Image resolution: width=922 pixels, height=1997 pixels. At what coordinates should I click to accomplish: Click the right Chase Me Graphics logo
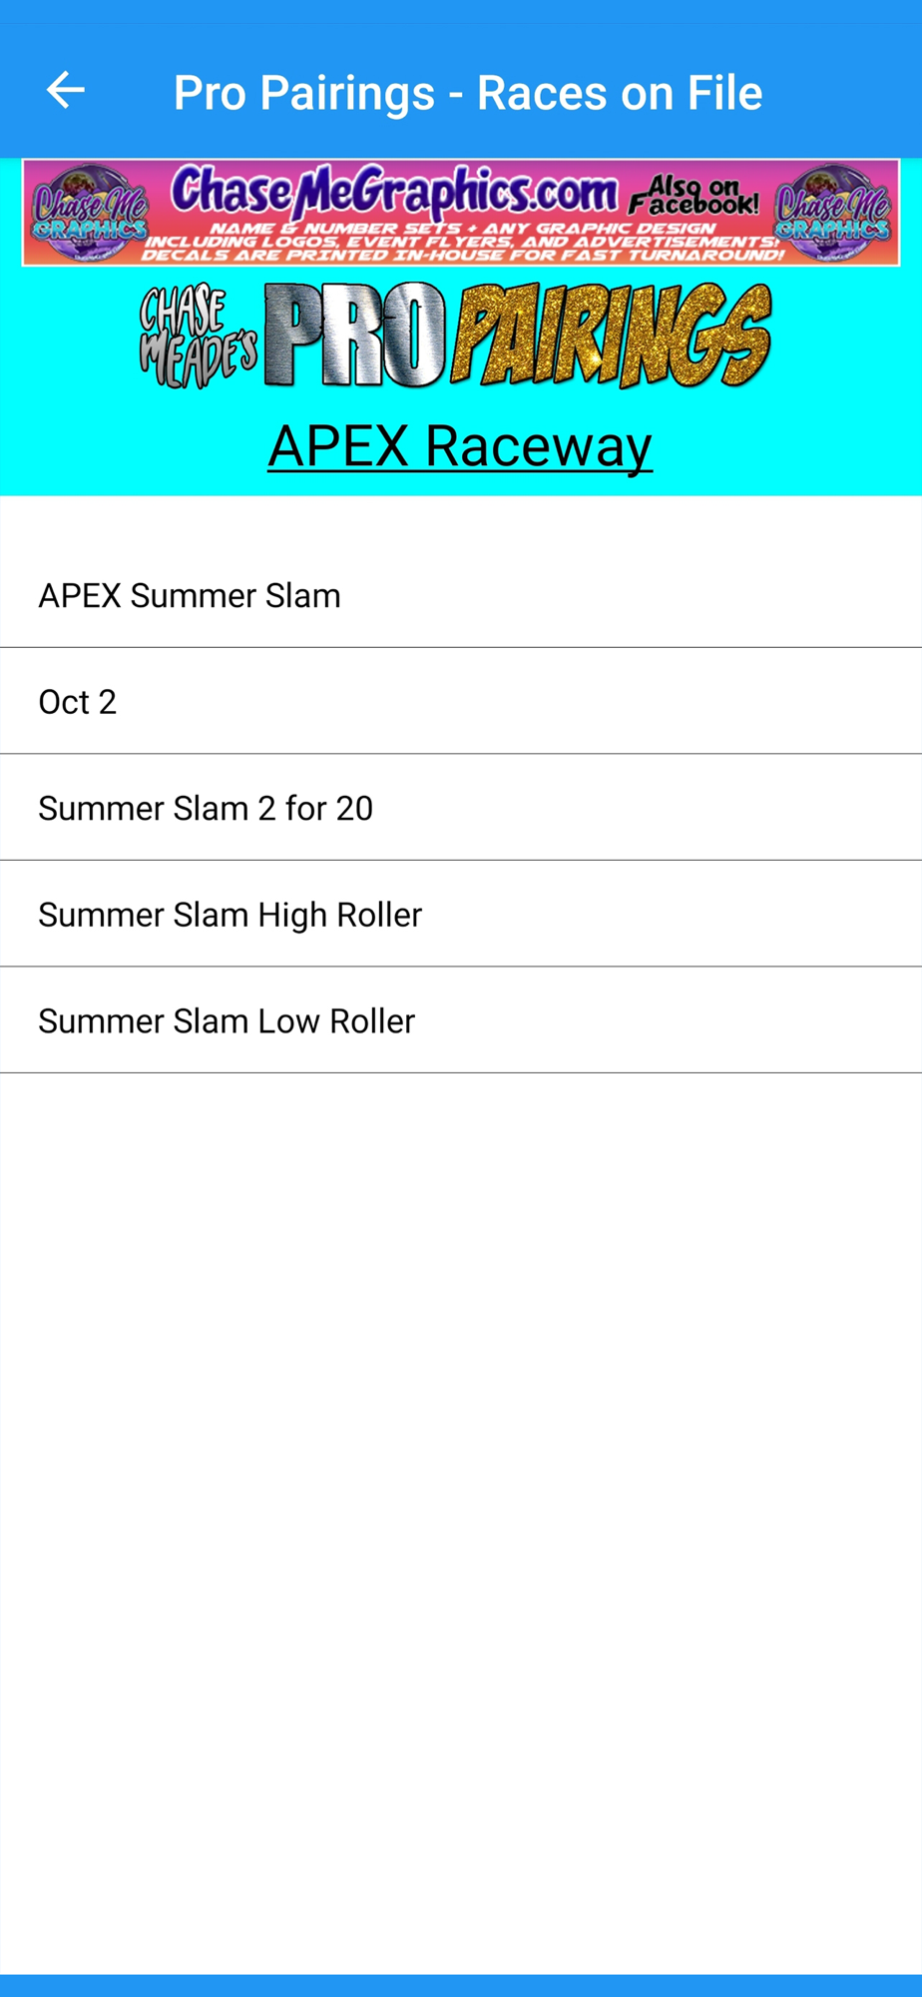pos(833,213)
